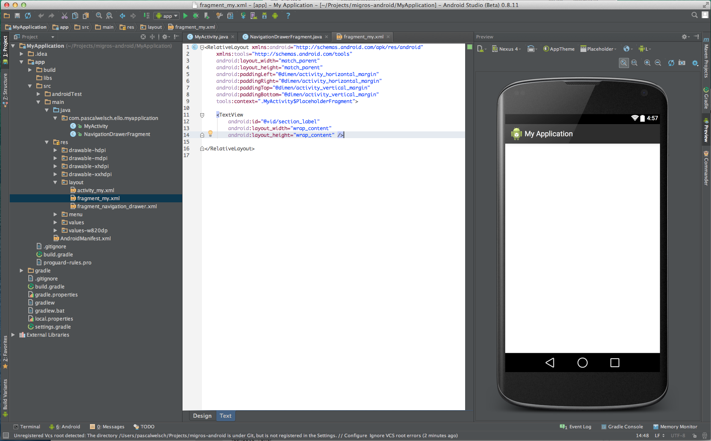The height and width of the screenshot is (441, 711).
Task: Collapse the layout folder node
Action: point(55,182)
